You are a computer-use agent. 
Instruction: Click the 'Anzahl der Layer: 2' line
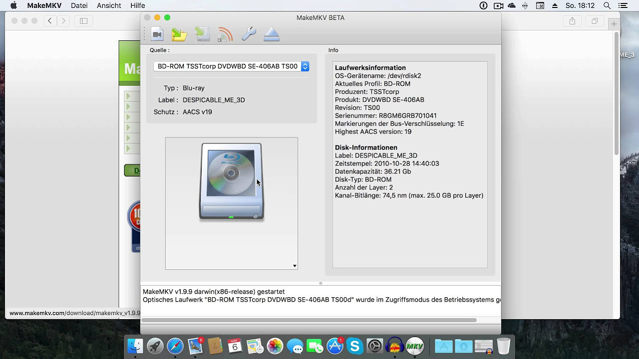[364, 187]
